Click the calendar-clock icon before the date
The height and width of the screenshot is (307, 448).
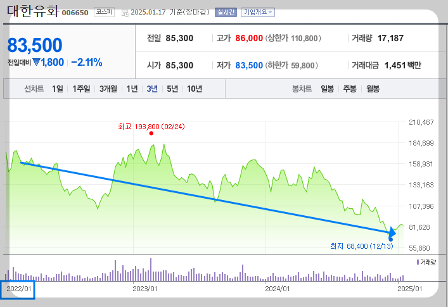tap(125, 13)
